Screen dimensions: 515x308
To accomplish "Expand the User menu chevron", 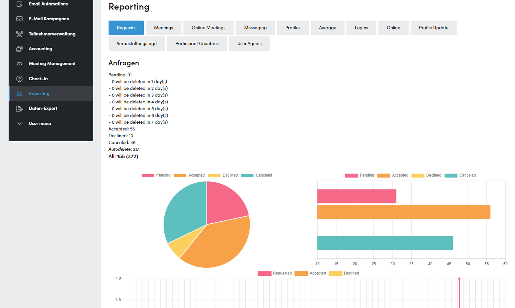I will coord(19,124).
